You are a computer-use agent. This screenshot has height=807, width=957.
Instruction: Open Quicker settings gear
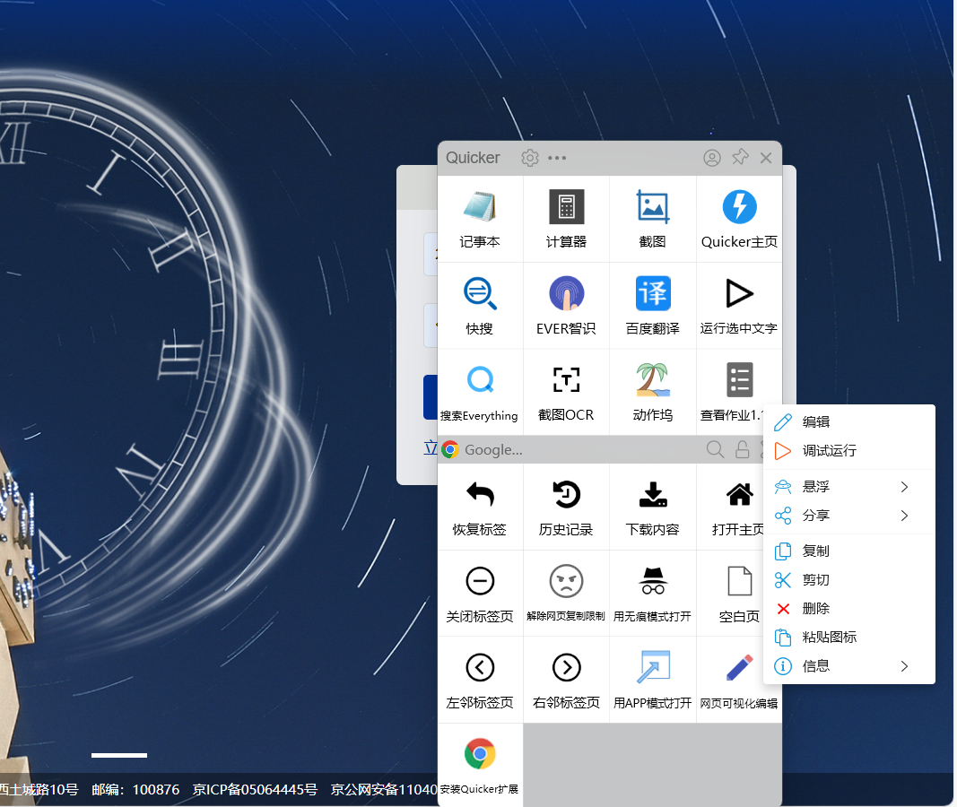pyautogui.click(x=530, y=158)
